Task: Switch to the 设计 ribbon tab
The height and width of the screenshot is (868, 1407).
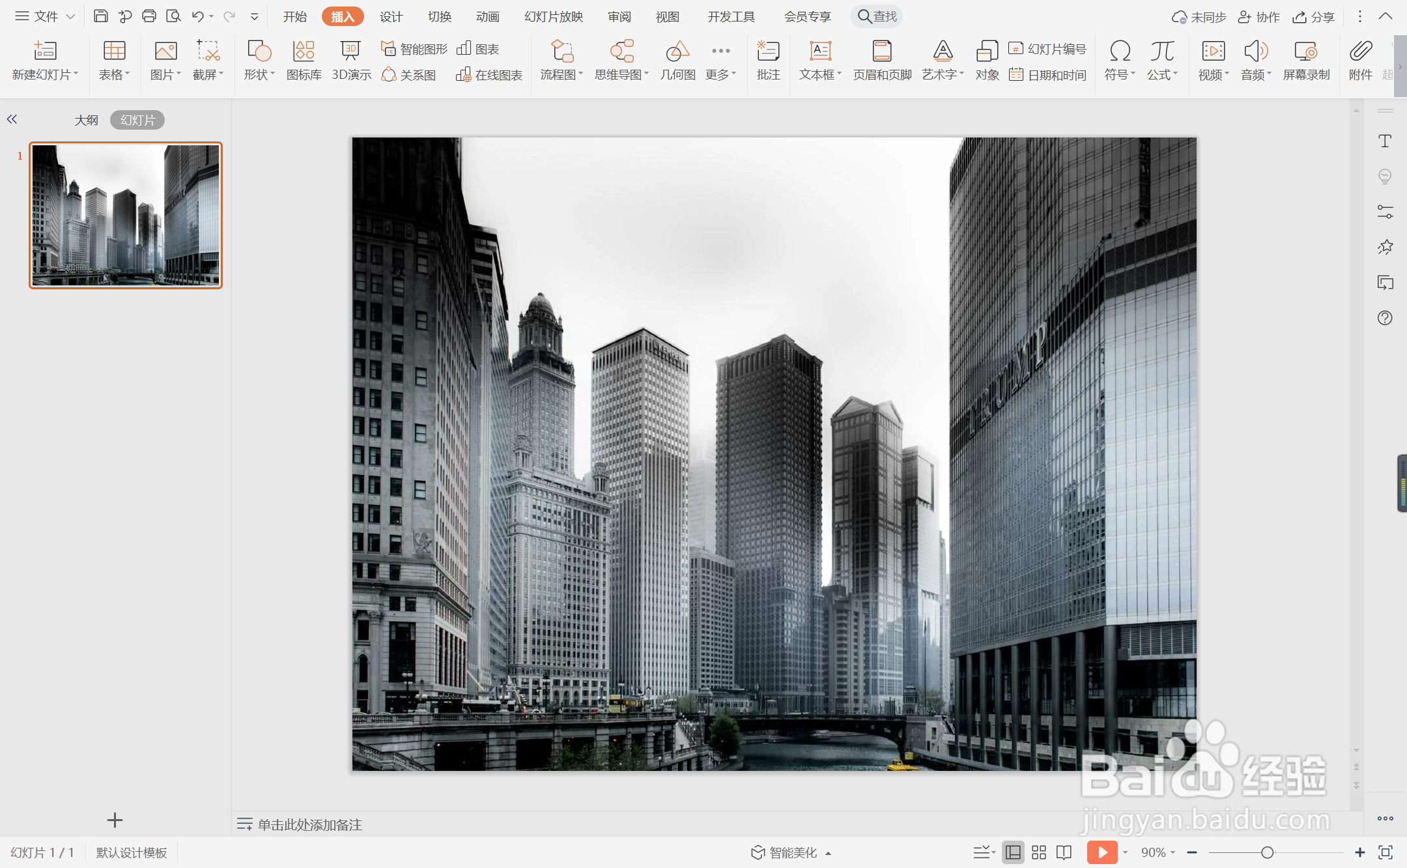Action: (x=391, y=16)
